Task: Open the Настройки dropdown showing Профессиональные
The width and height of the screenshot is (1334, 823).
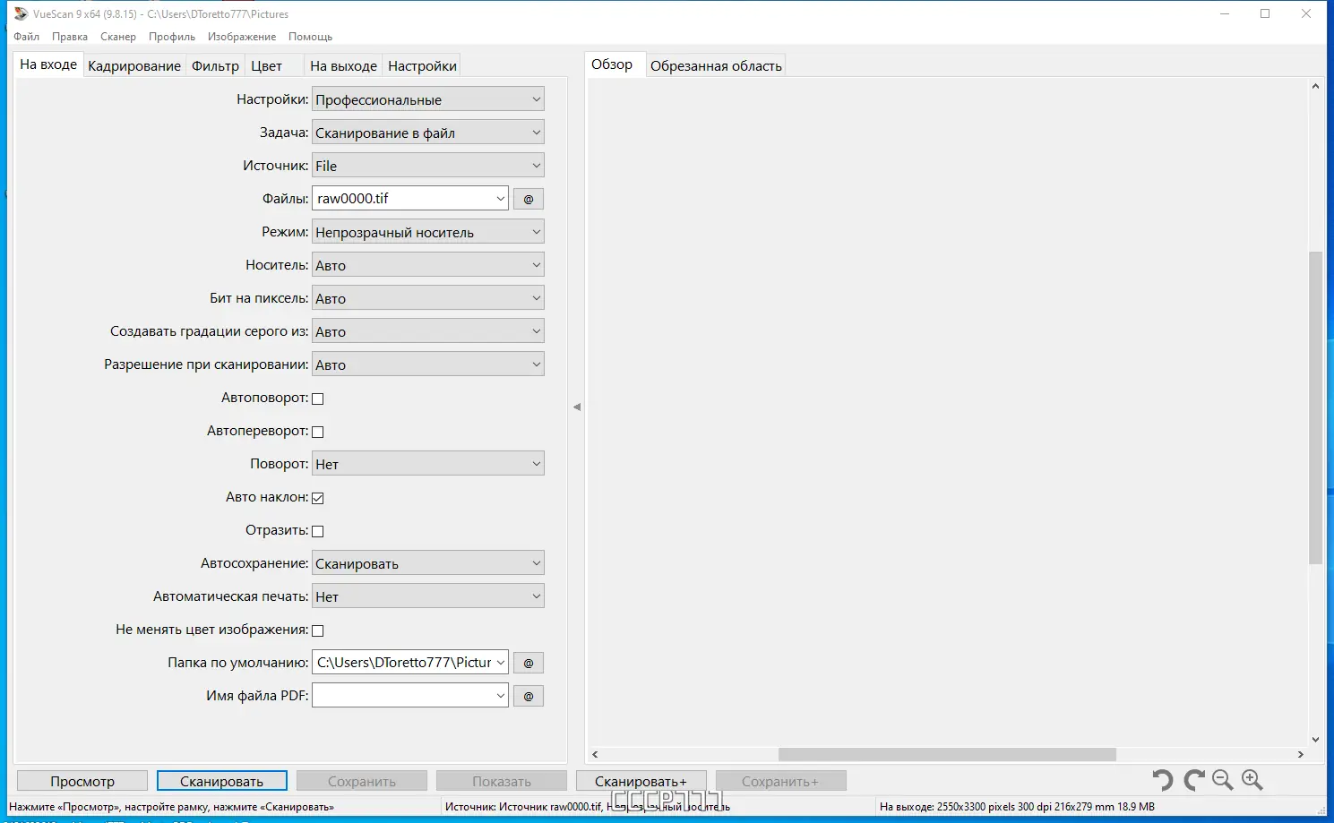Action: tap(428, 99)
